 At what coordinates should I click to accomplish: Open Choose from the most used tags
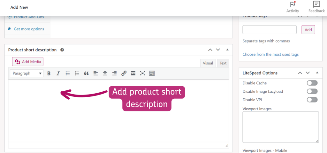point(270,54)
